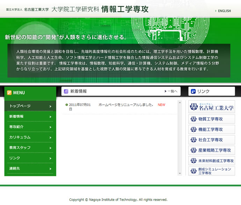Open the 一覧へ news list link
Image resolution: width=241 pixels, height=205 pixels.
(172, 91)
